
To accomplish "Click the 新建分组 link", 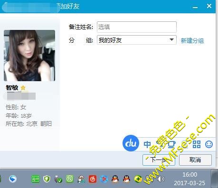I will (192, 41).
